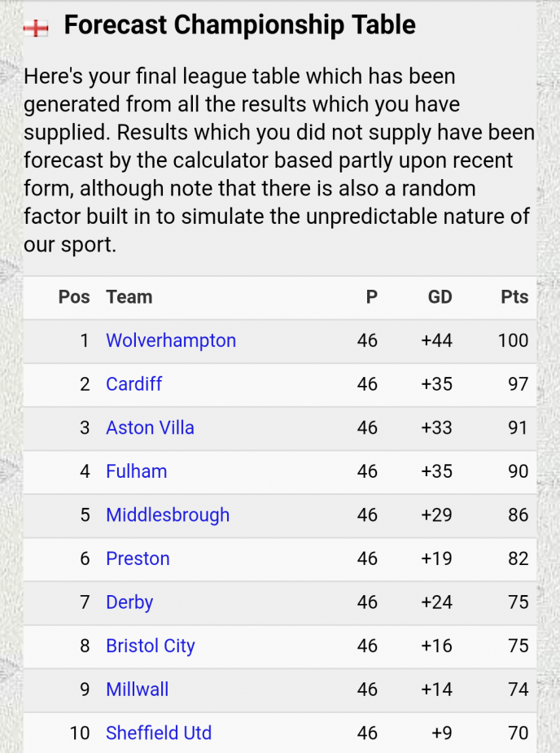
Task: Open the Wolverhampton team link
Action: [x=171, y=340]
